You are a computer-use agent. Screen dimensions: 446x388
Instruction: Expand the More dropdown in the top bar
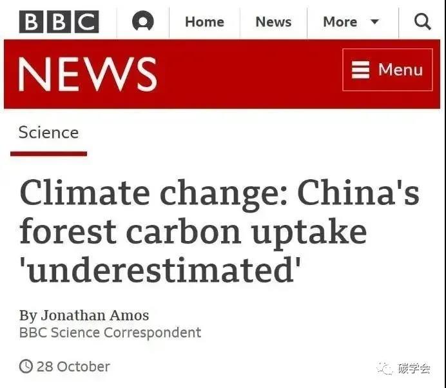point(351,22)
